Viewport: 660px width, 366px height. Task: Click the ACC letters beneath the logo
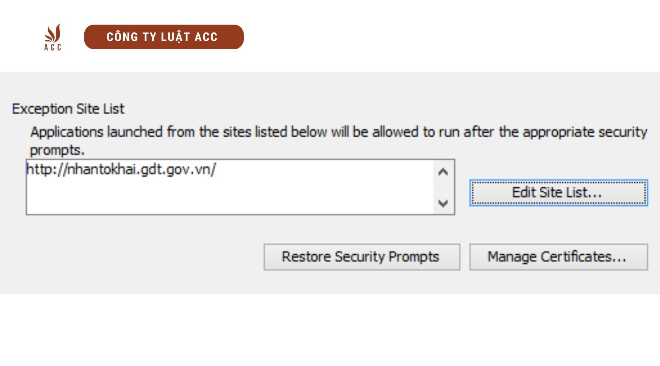click(53, 47)
